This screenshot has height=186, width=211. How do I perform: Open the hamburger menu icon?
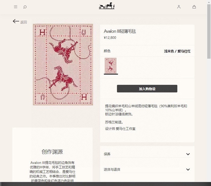coord(16,7)
